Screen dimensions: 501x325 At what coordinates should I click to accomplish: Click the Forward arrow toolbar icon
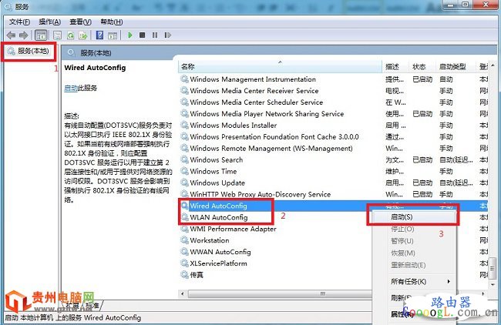[x=24, y=35]
